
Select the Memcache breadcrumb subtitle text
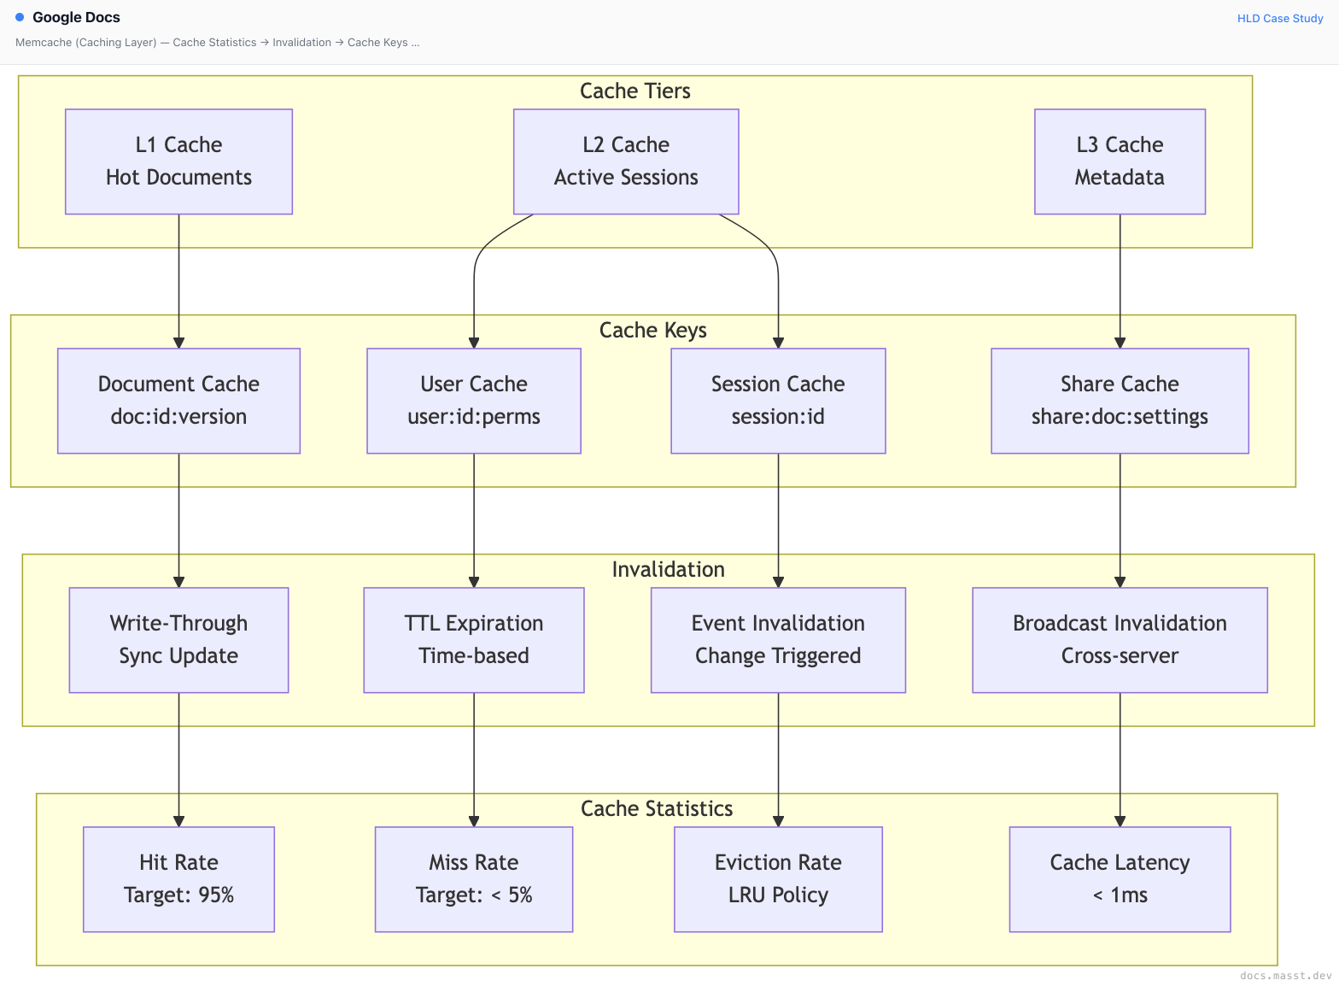tap(217, 42)
